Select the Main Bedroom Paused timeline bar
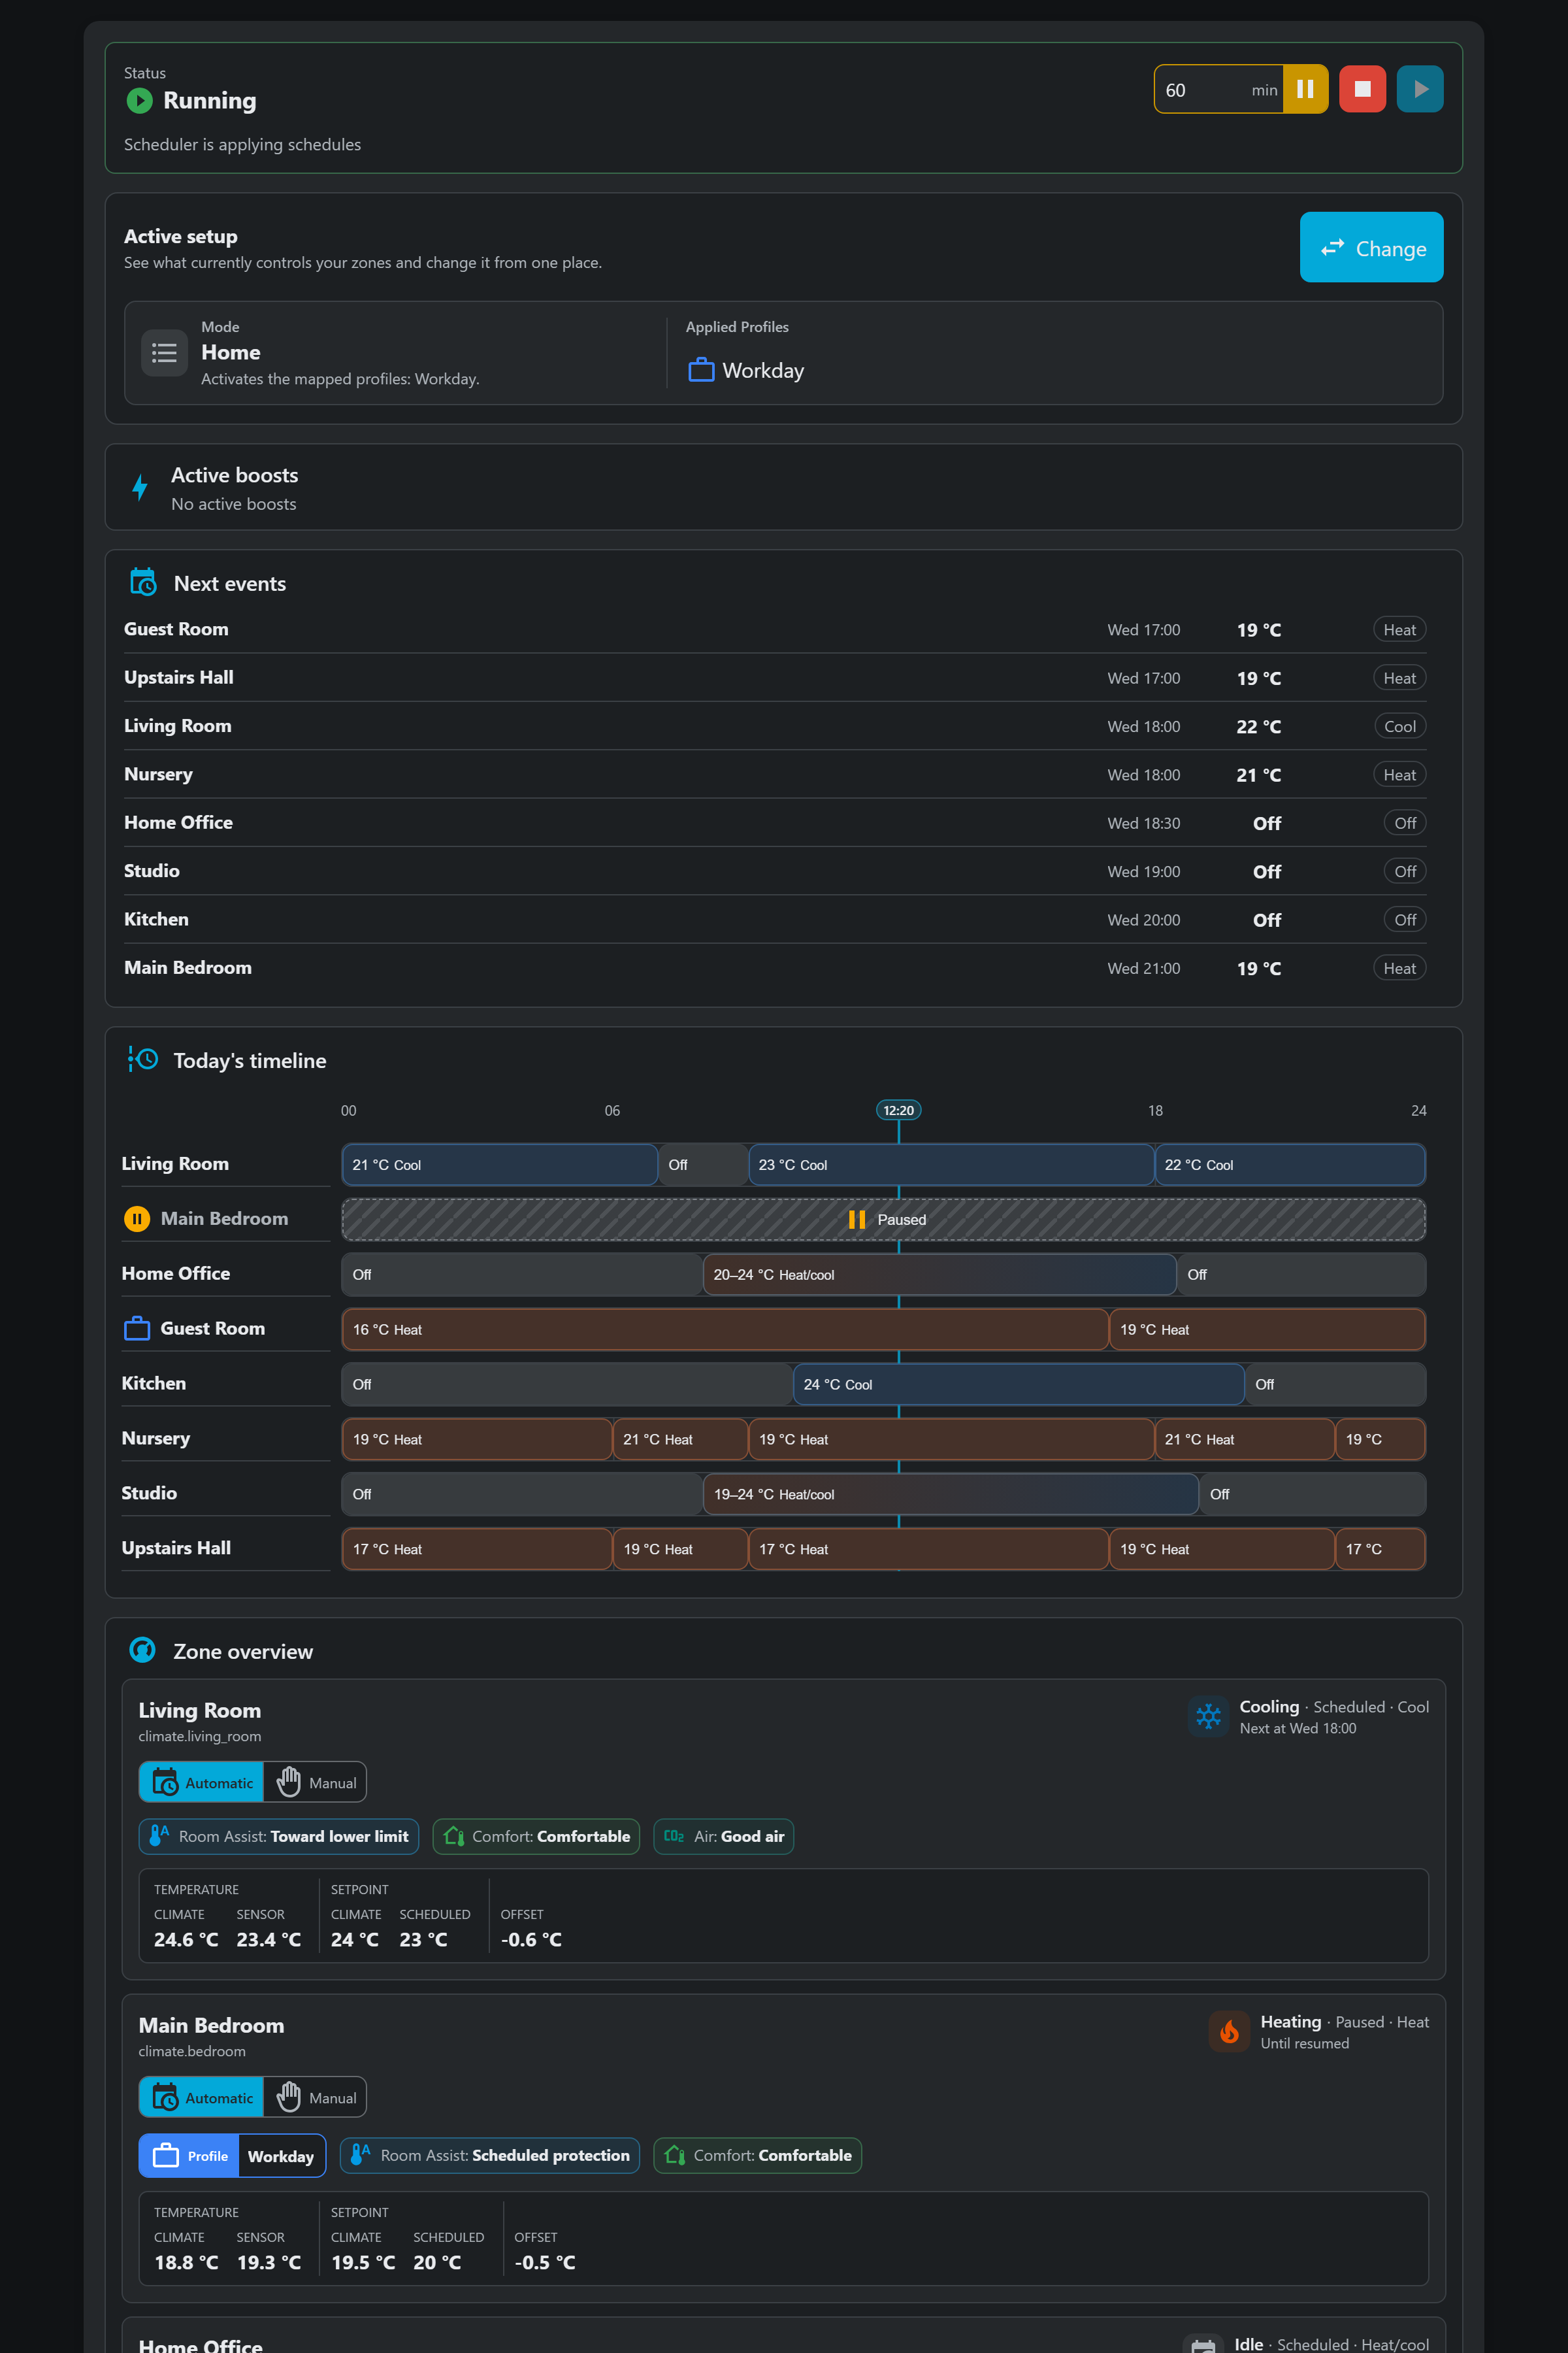 [x=884, y=1220]
